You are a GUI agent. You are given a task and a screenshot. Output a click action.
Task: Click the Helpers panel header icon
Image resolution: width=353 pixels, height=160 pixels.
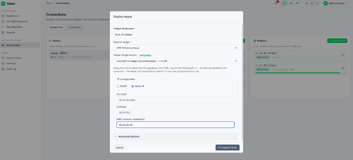pyautogui.click(x=255, y=41)
